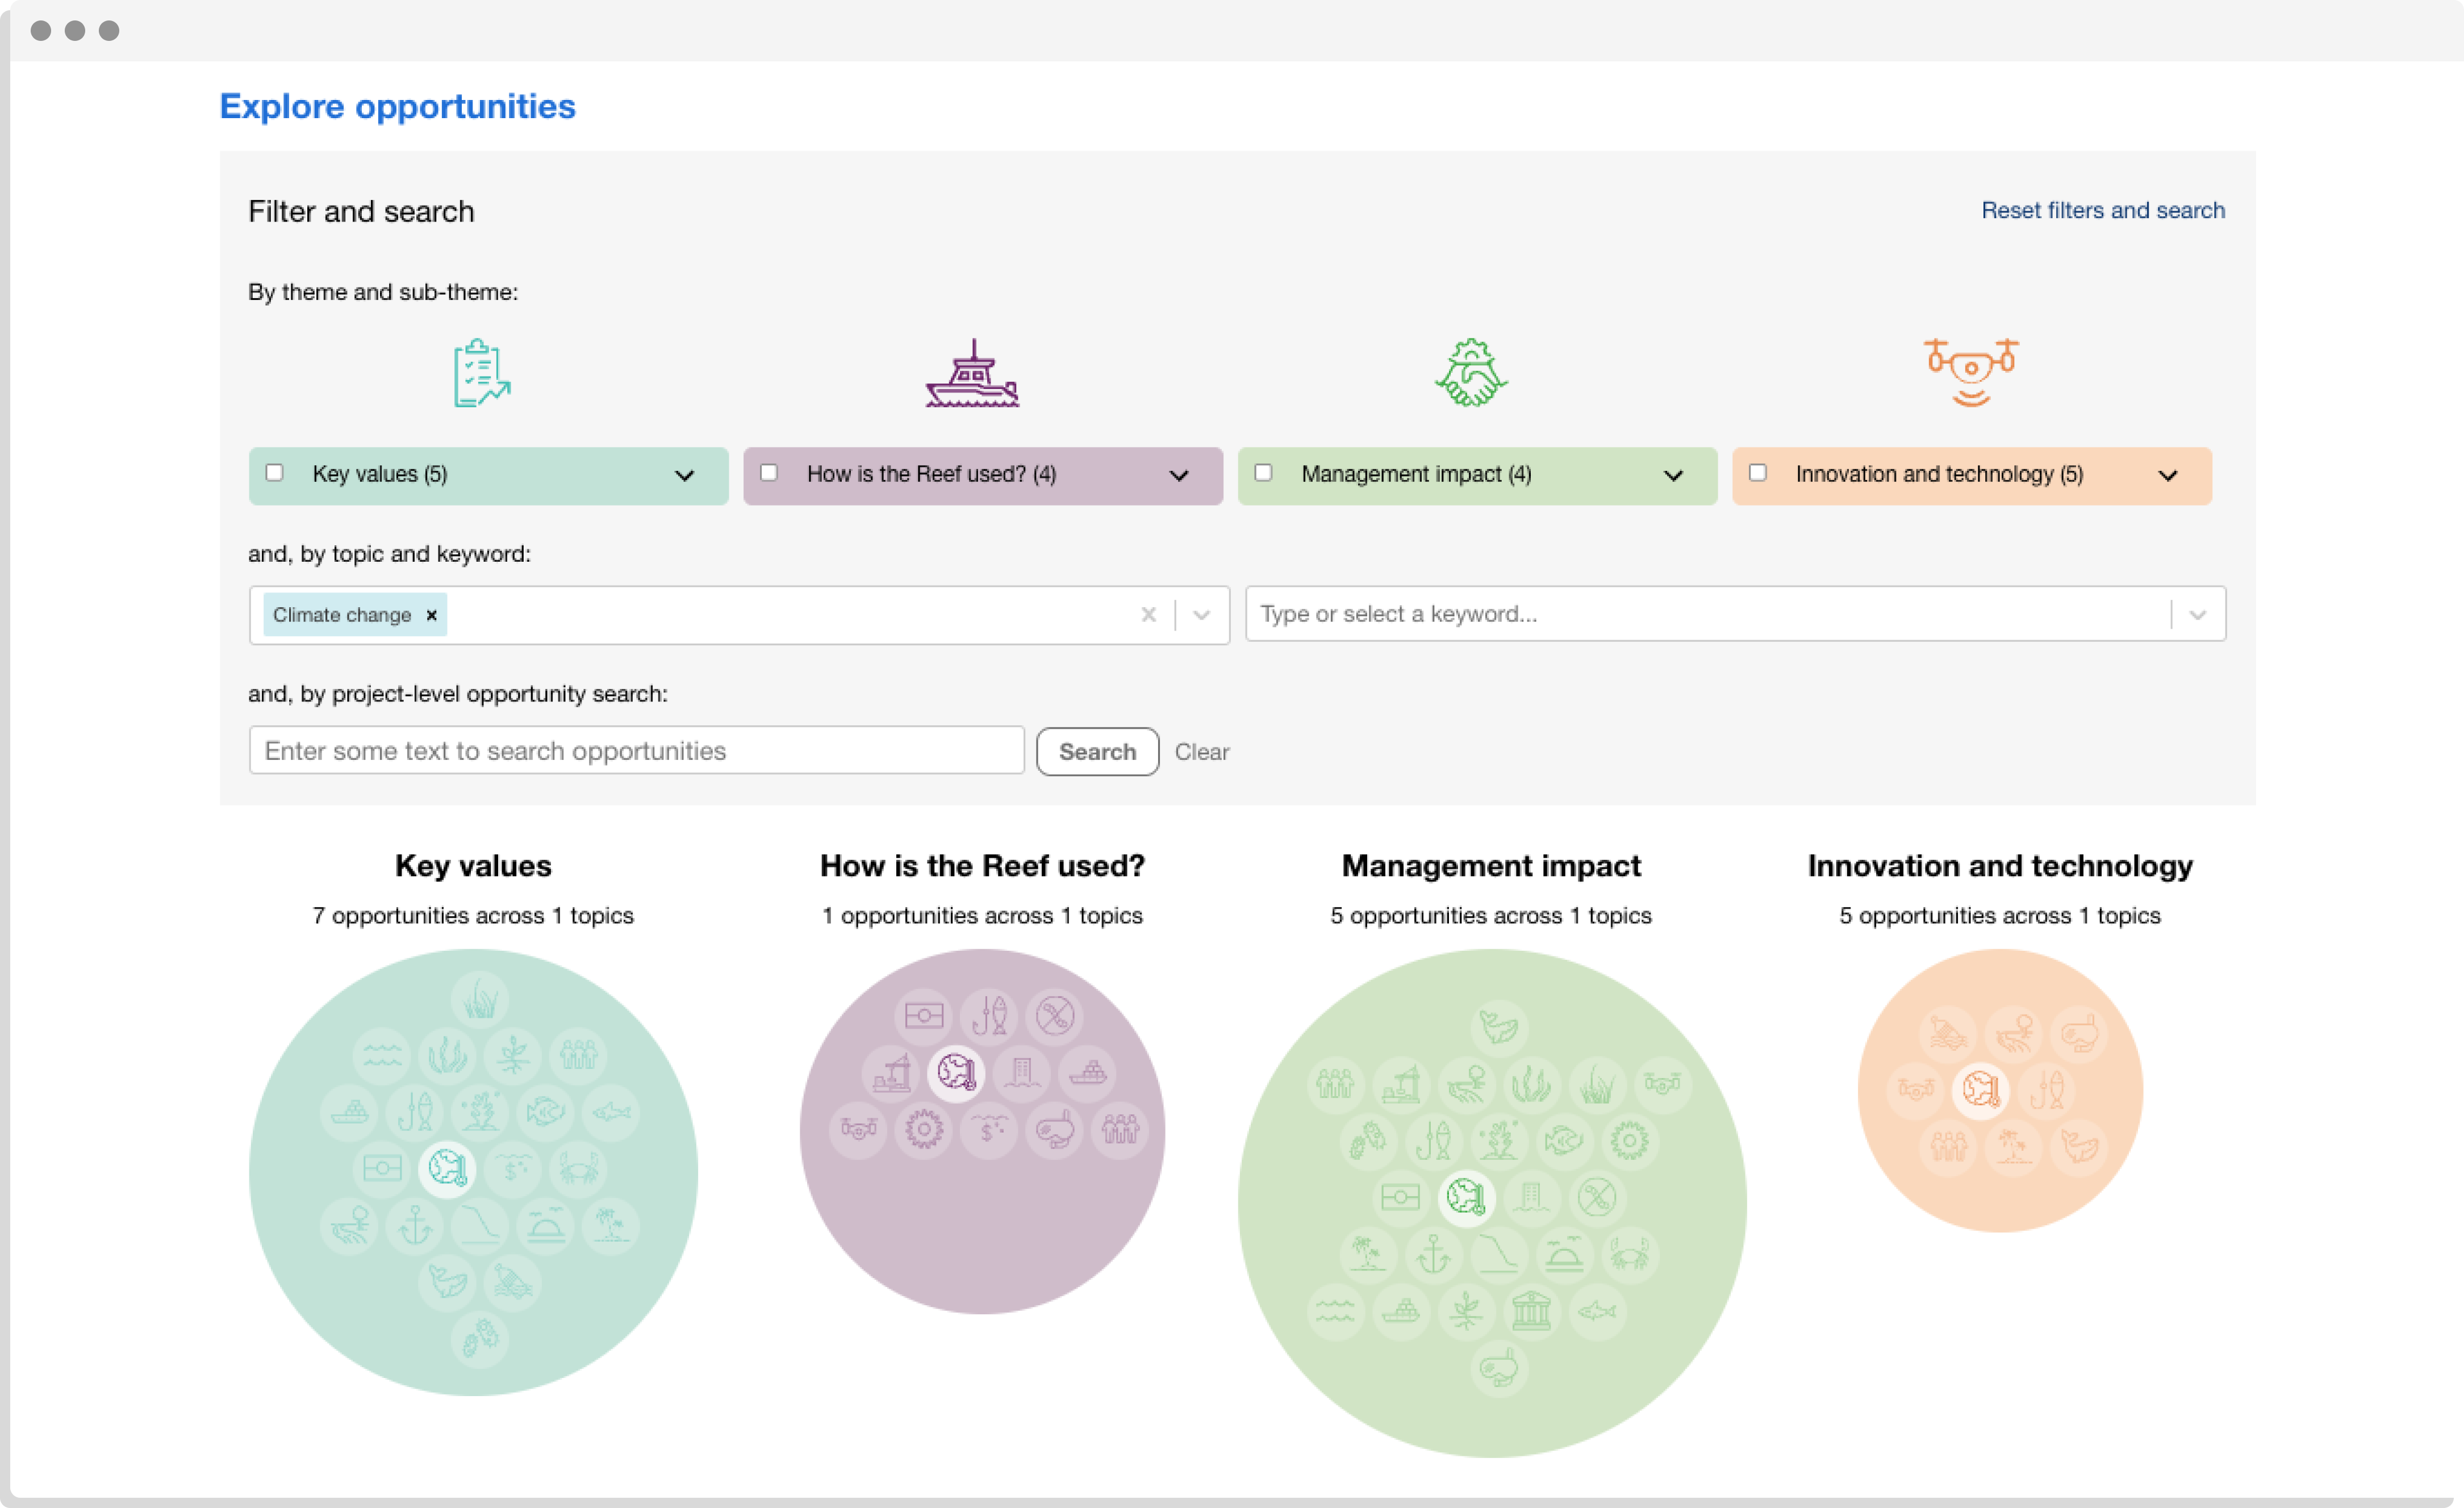
Task: Remove the Climate change topic tag
Action: [432, 615]
